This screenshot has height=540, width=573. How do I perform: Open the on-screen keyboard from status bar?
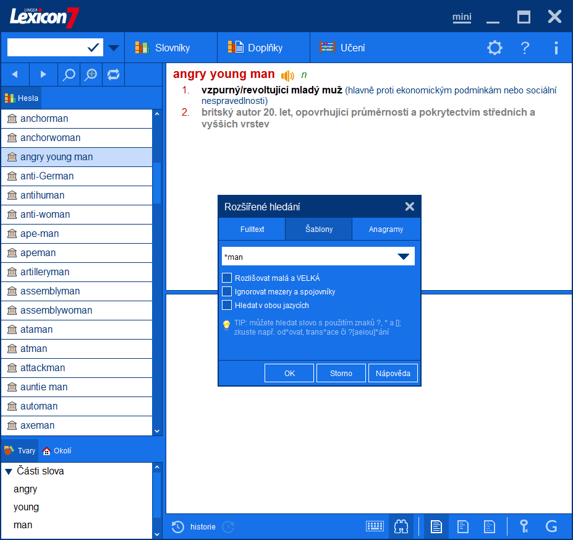(x=375, y=526)
